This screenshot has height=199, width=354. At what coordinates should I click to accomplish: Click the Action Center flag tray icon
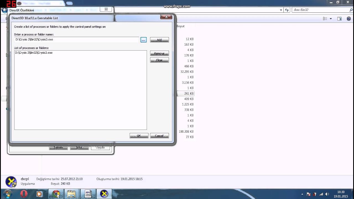(309, 194)
